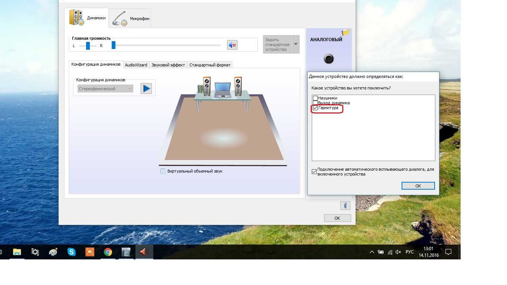
Task: Open the Wi-Fi network tray icon
Action: pyautogui.click(x=390, y=252)
